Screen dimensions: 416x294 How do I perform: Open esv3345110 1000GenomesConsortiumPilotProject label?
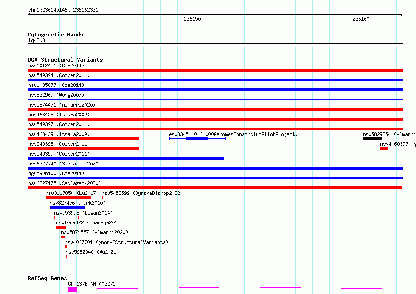pos(233,134)
